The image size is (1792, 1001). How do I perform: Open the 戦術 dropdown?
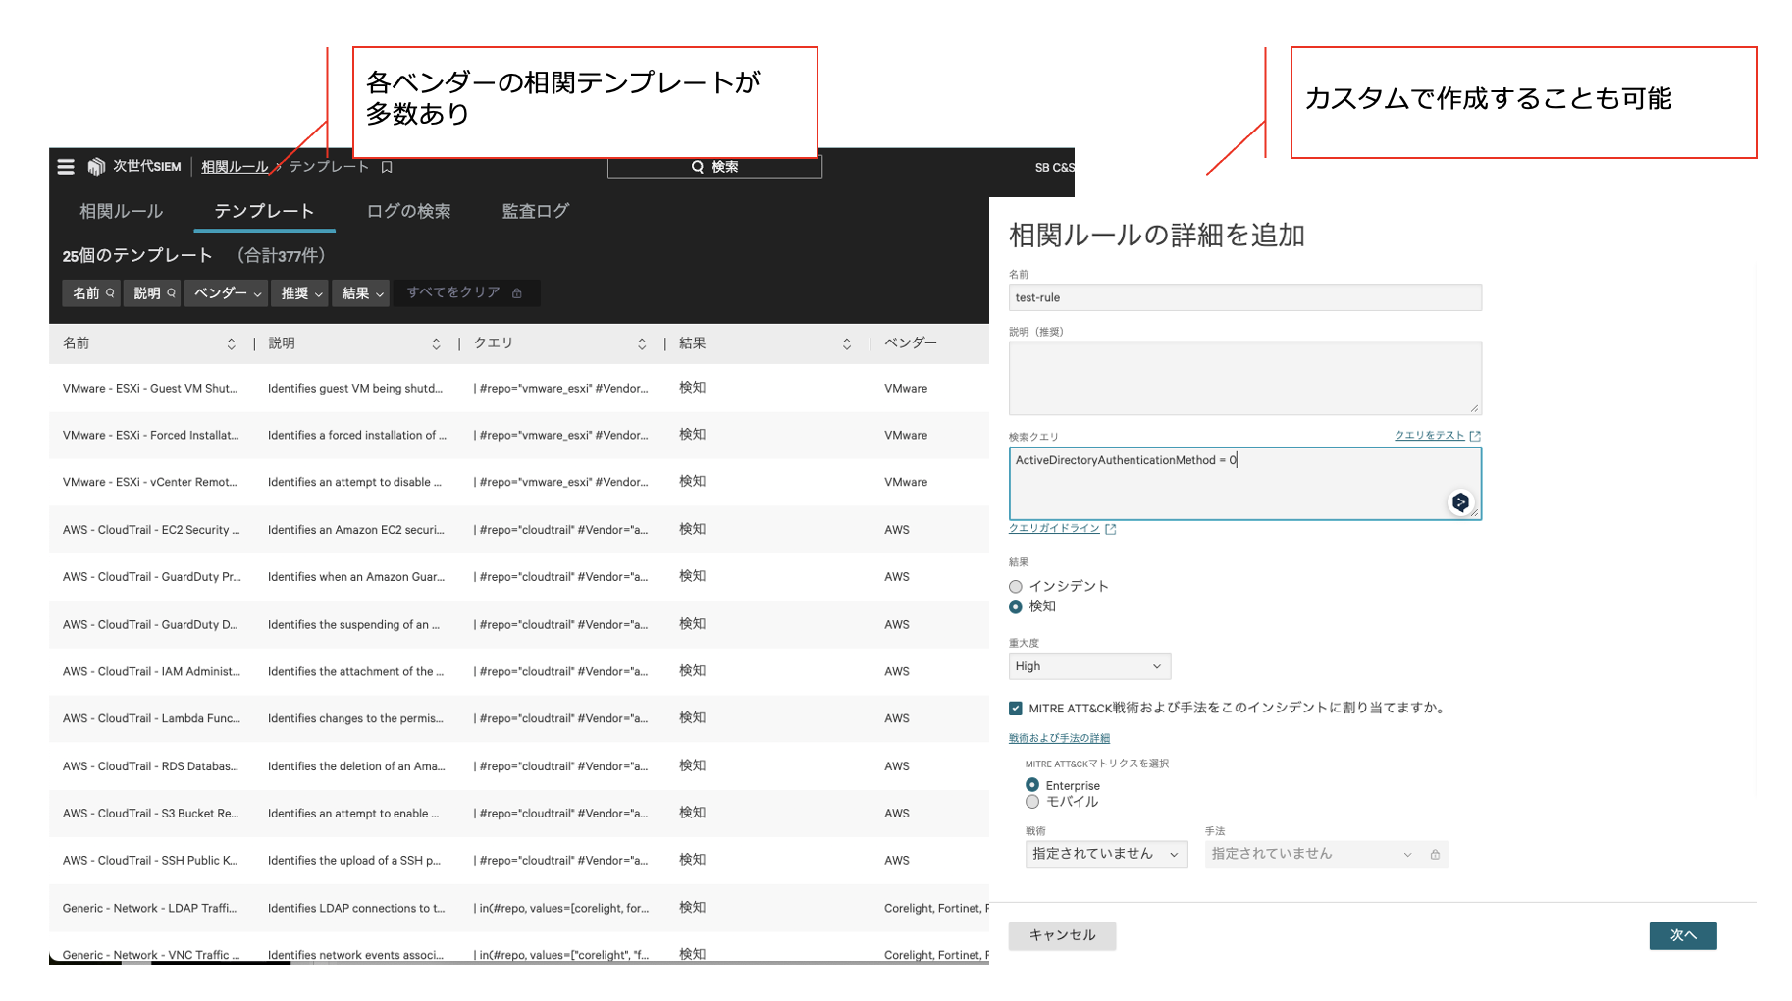tap(1106, 855)
